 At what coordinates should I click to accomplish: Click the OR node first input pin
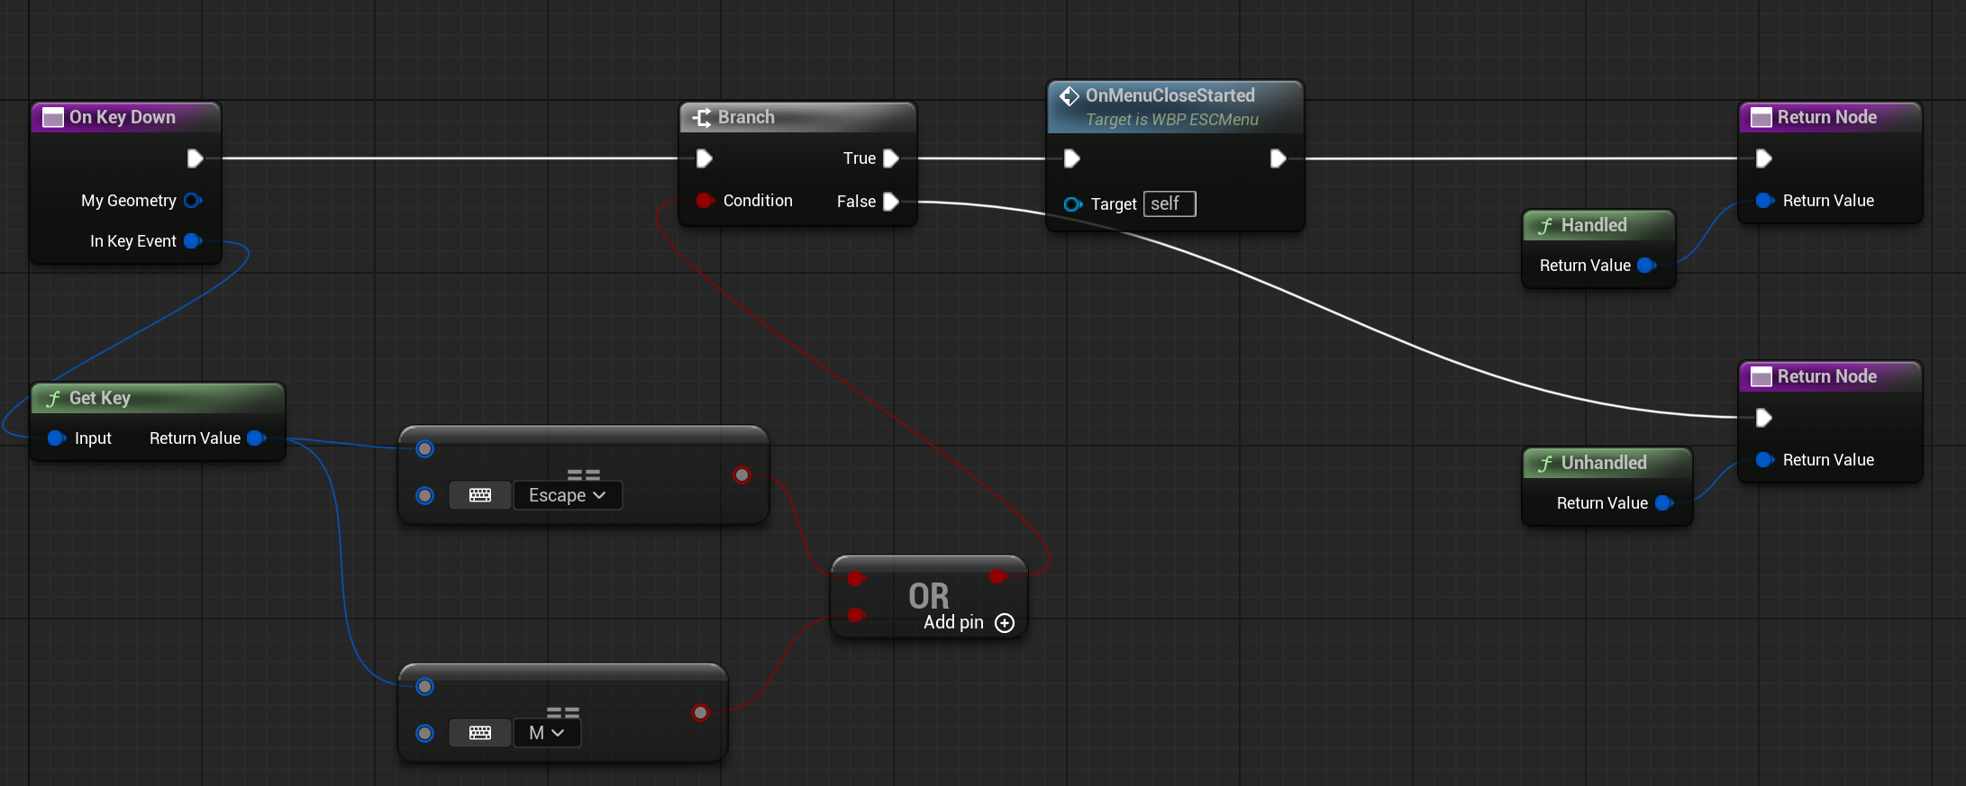coord(856,578)
